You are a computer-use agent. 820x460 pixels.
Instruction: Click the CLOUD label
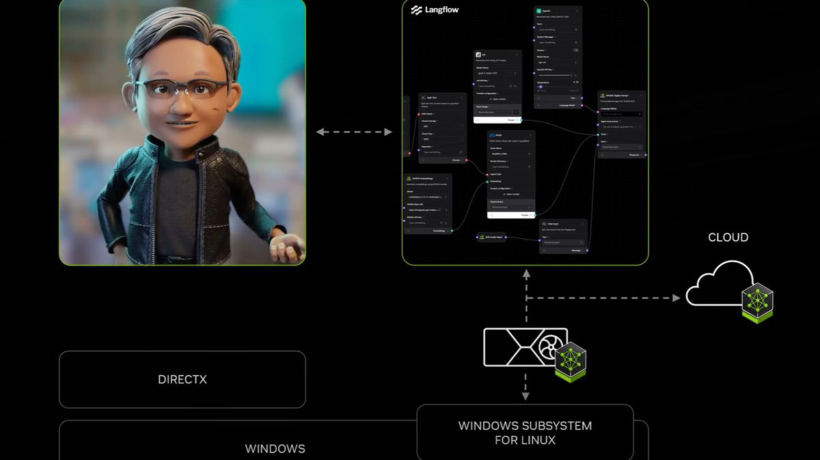pos(728,238)
